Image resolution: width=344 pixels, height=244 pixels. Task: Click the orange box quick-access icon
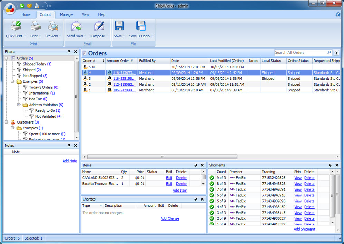[x=29, y=6]
